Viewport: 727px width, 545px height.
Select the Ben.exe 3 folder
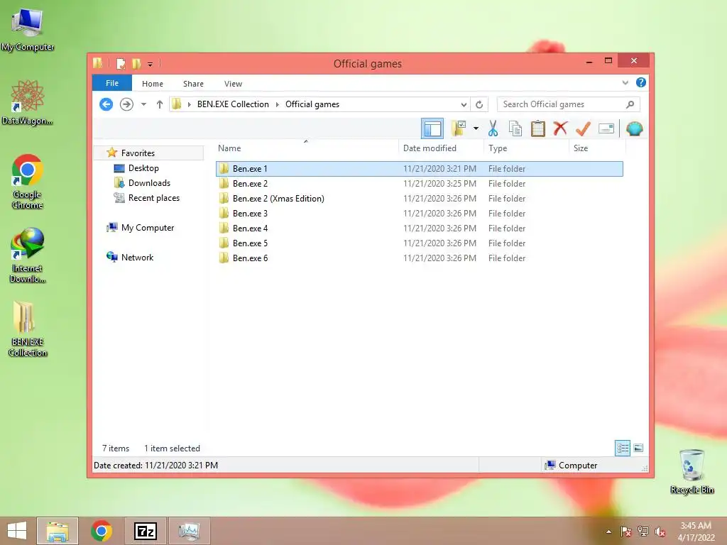(x=419, y=213)
